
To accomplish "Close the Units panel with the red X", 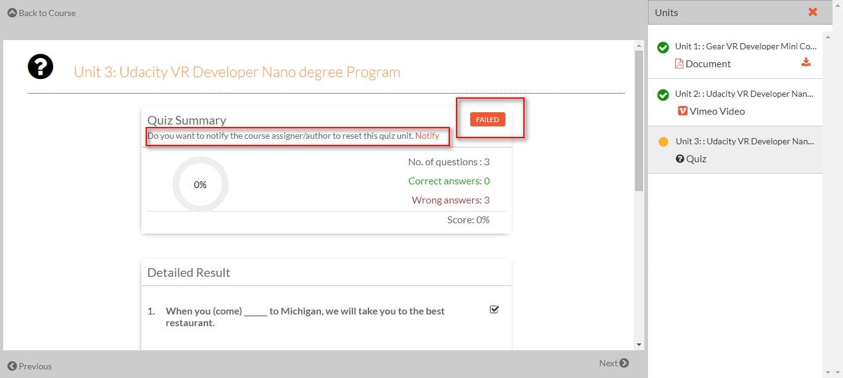I will coord(813,12).
